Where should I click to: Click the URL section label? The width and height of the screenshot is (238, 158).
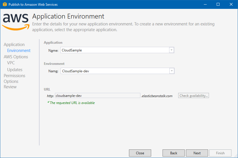[47, 89]
